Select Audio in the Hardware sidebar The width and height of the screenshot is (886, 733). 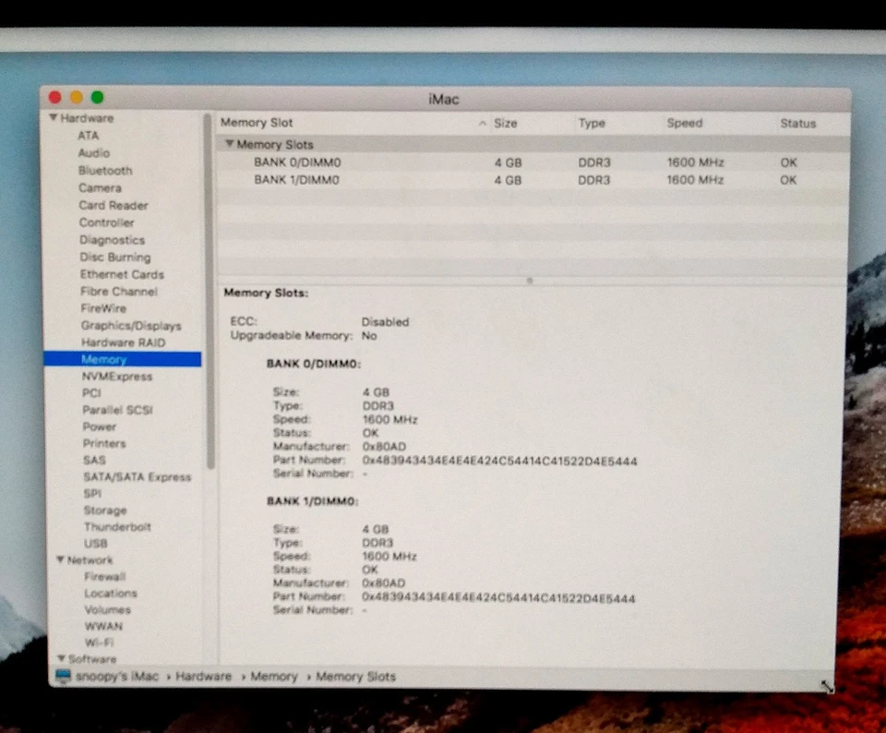pos(94,153)
